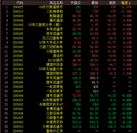137x133 pixels.
Task: Click code 209009
Action: [18, 16]
